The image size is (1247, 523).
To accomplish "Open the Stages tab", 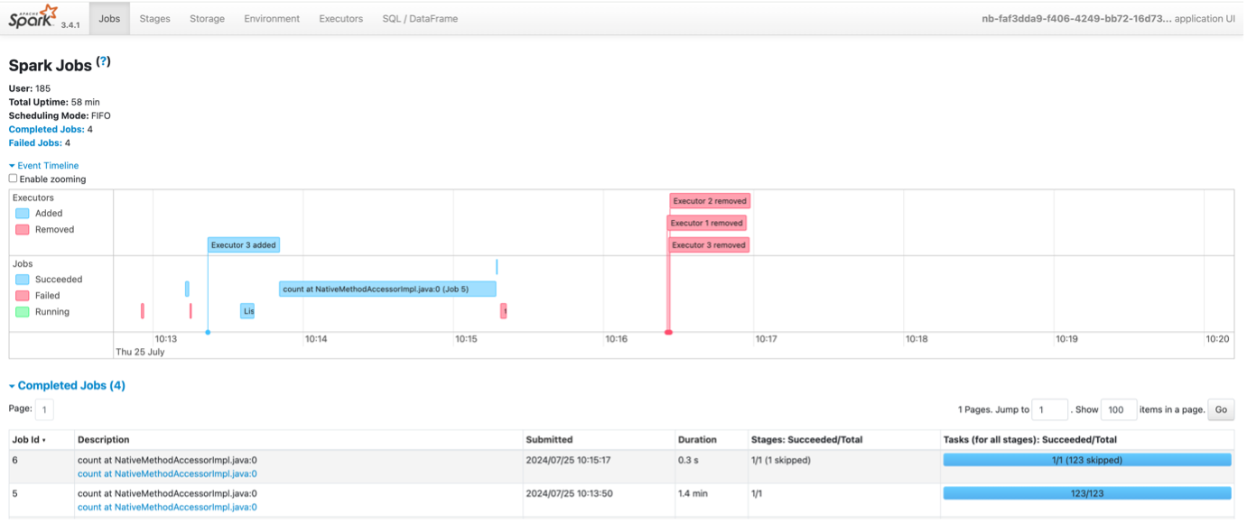I will (154, 19).
